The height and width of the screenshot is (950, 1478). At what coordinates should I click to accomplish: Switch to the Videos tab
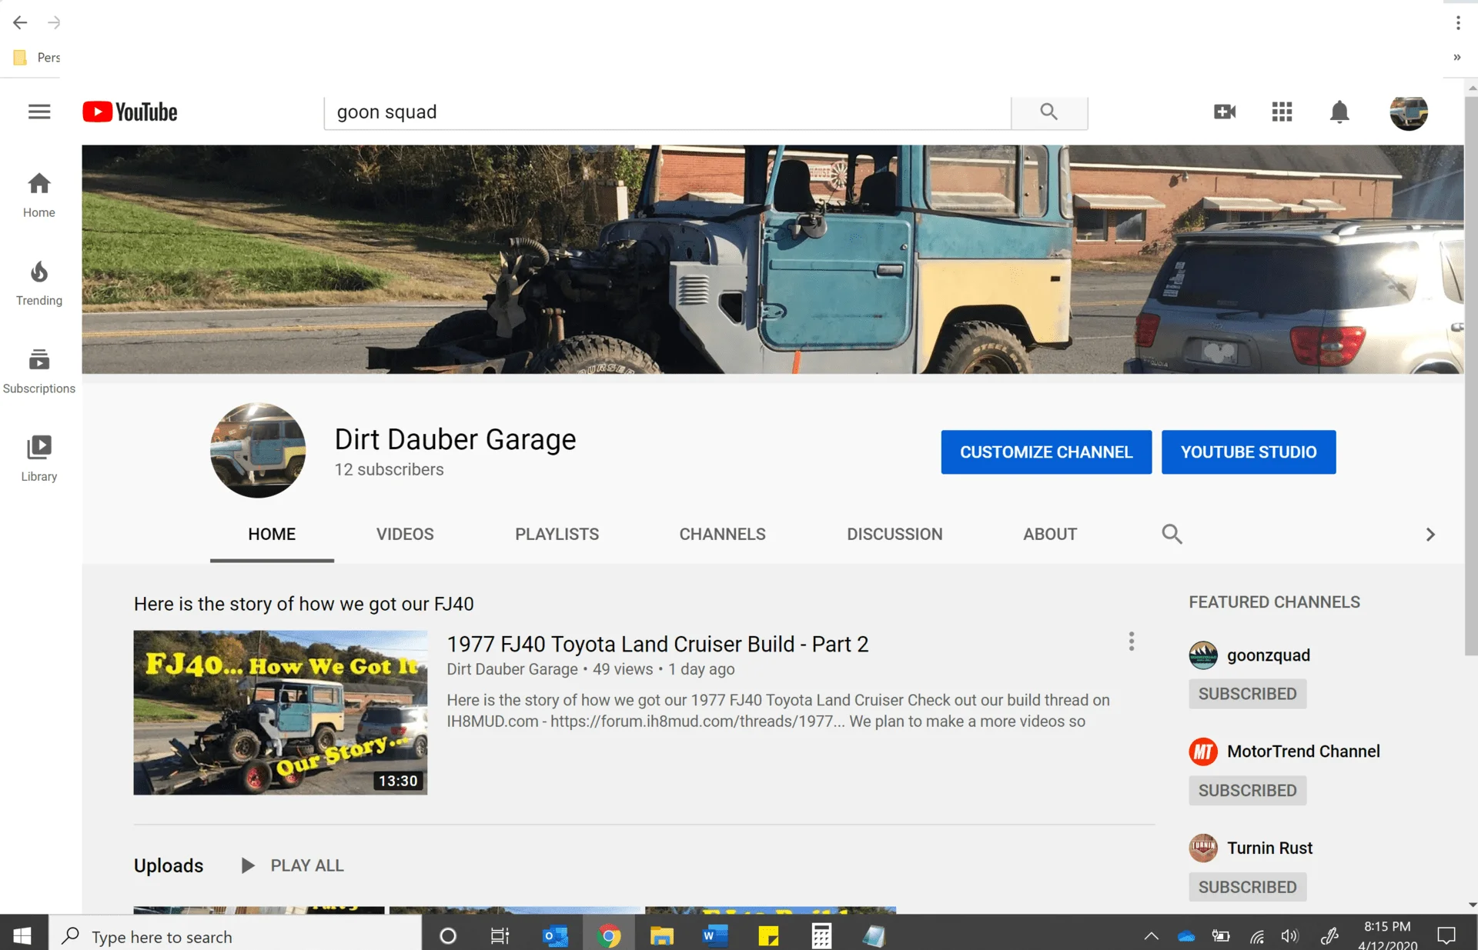pos(405,534)
